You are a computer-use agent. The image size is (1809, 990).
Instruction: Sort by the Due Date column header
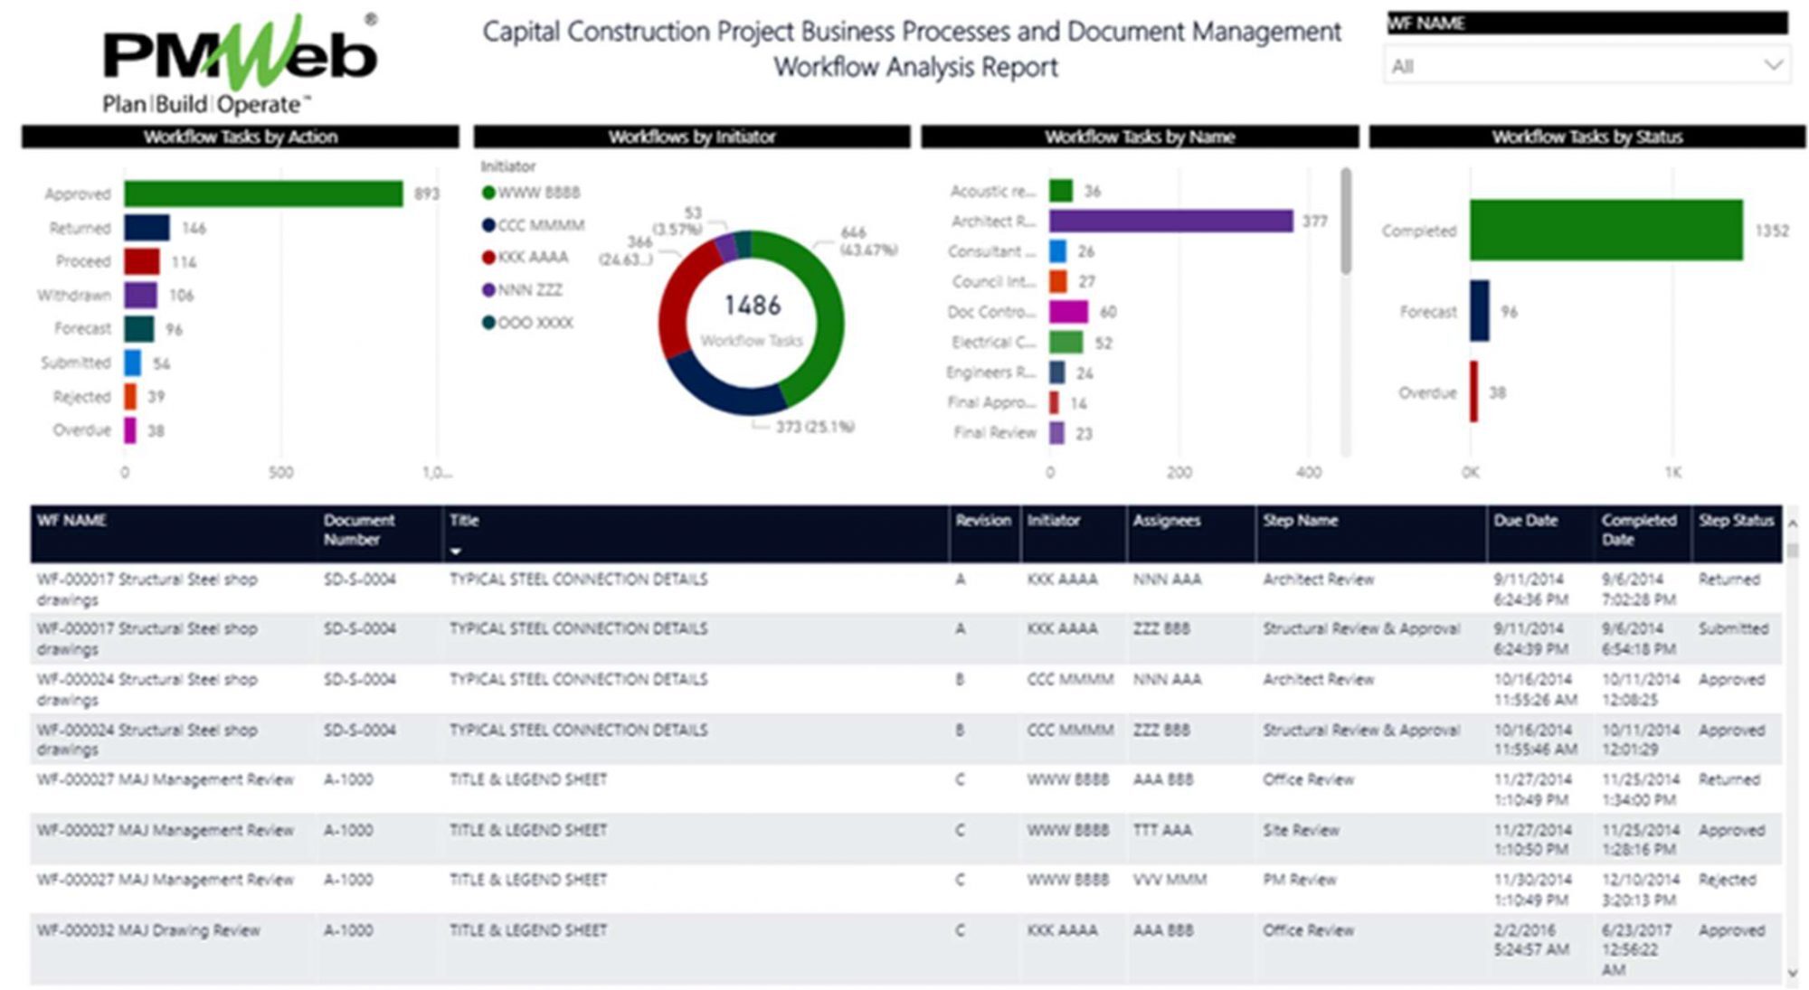[1525, 521]
